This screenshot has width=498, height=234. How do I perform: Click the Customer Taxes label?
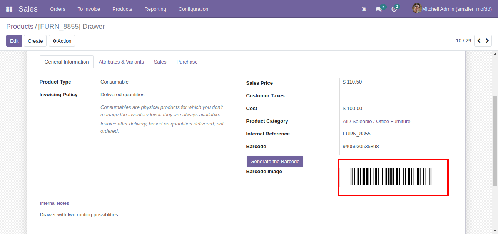click(265, 96)
